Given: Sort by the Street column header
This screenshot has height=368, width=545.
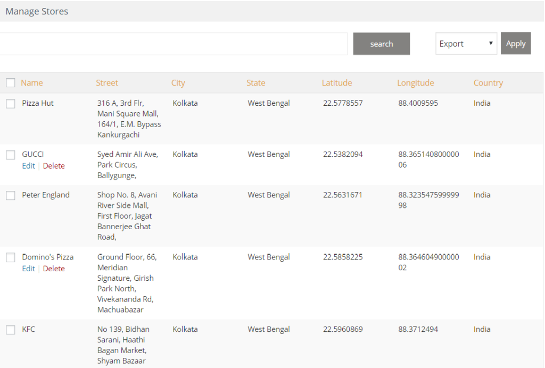Looking at the screenshot, I should pyautogui.click(x=107, y=82).
